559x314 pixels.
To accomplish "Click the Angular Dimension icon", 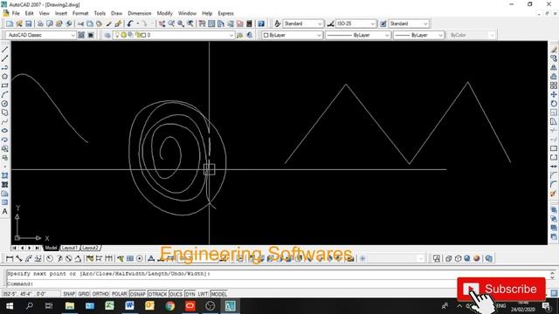I will point(78,258).
